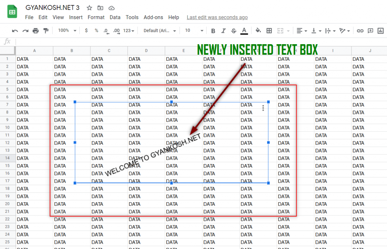The width and height of the screenshot is (387, 249).
Task: Click the Undo arrow
Action: coord(15,30)
